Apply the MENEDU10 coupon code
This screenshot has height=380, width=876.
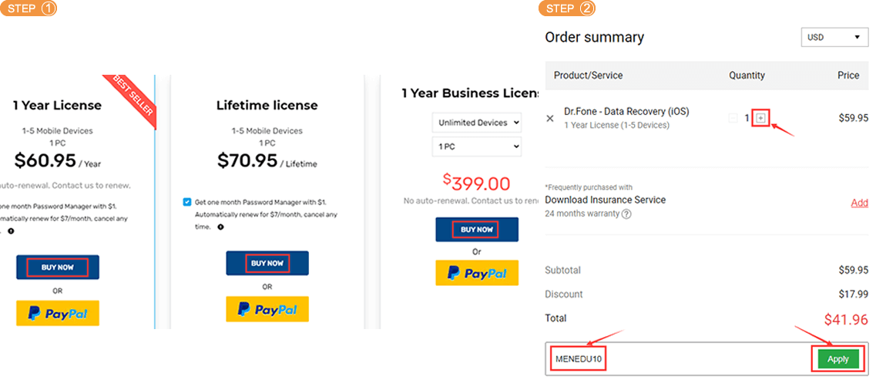837,359
